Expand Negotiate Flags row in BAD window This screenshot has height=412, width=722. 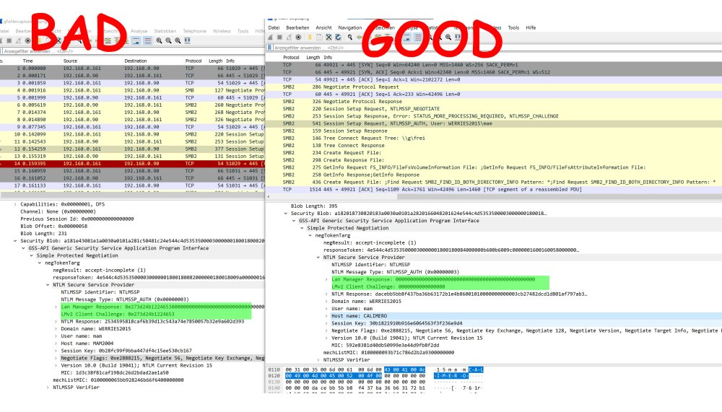[56, 358]
